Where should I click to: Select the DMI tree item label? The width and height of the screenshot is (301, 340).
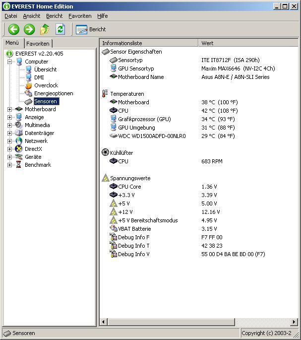pos(39,77)
